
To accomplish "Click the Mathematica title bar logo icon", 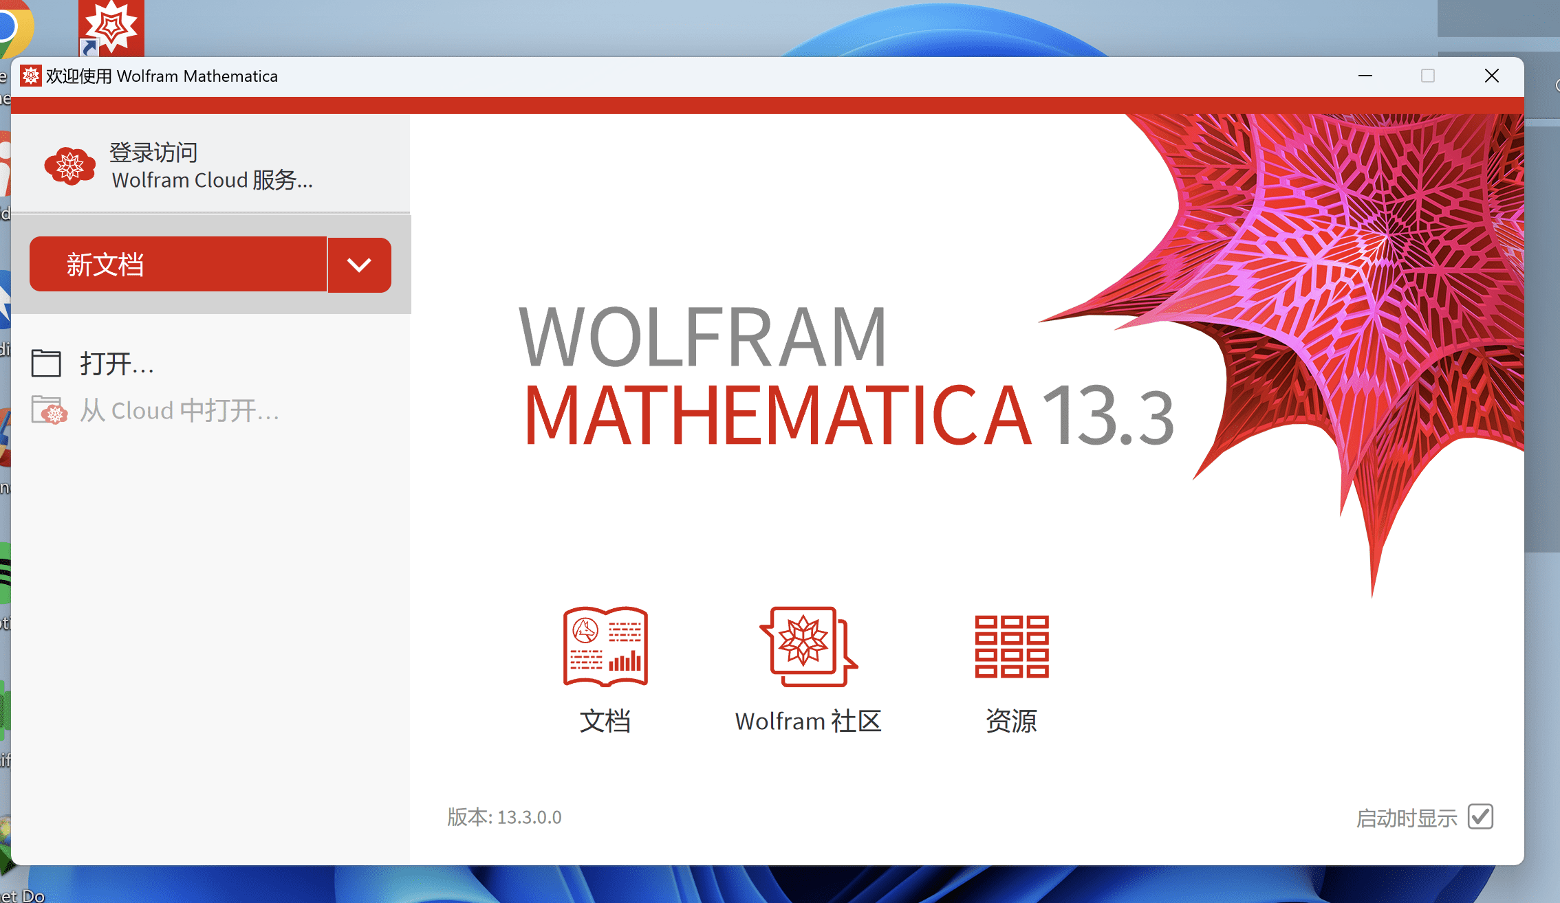I will tap(30, 76).
